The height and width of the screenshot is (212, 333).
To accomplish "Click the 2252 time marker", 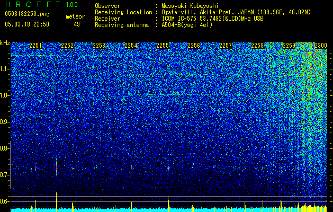I will [67, 46].
